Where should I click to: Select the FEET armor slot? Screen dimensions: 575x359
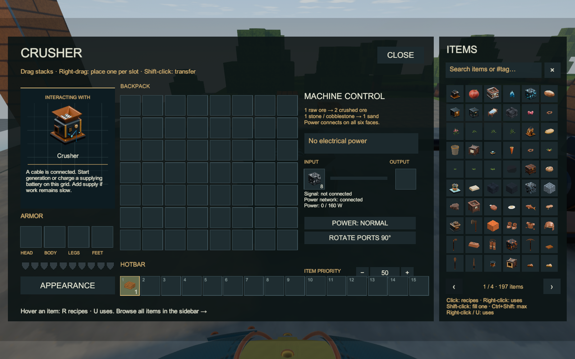pyautogui.click(x=102, y=237)
